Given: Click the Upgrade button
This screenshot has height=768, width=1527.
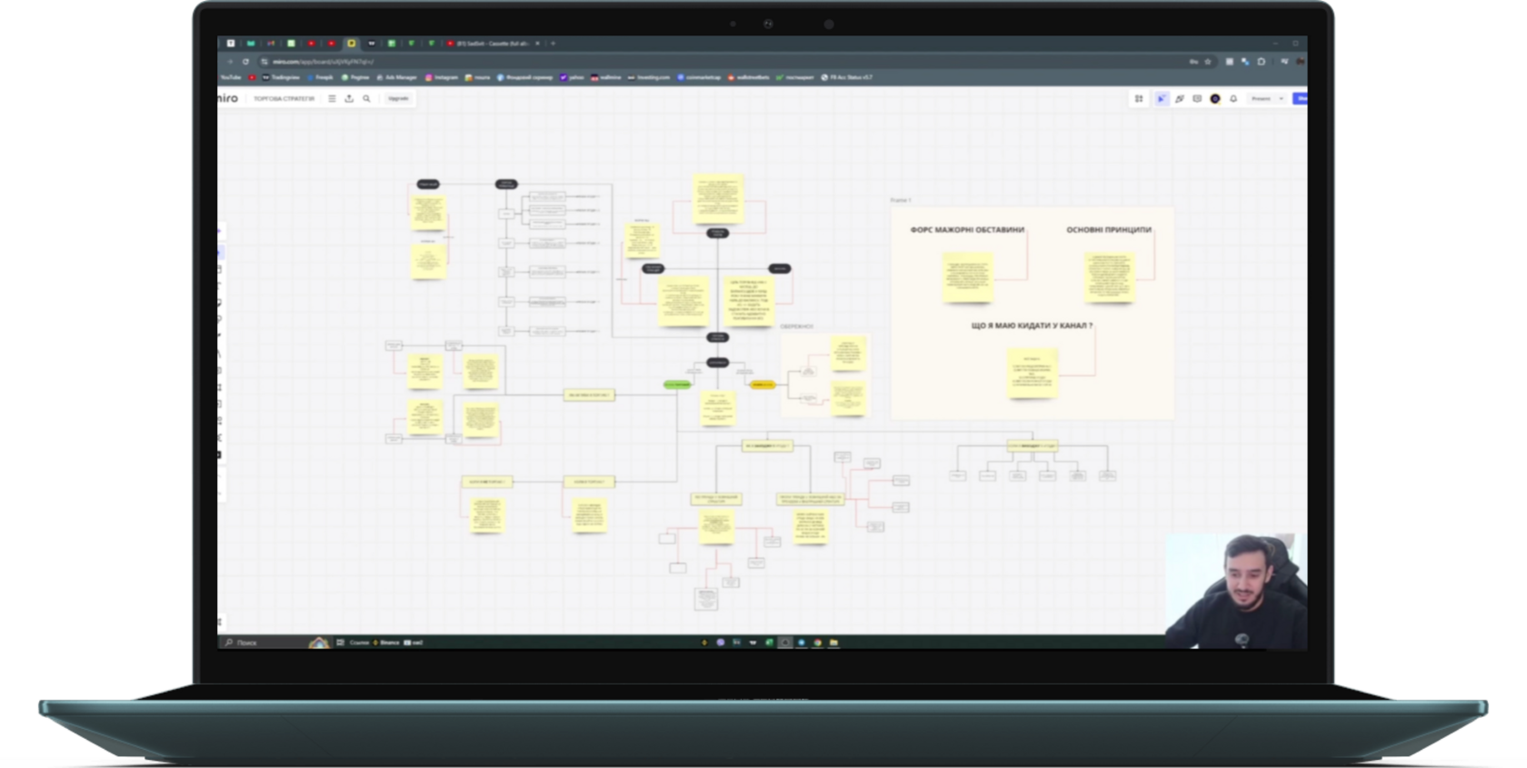Looking at the screenshot, I should coord(398,98).
